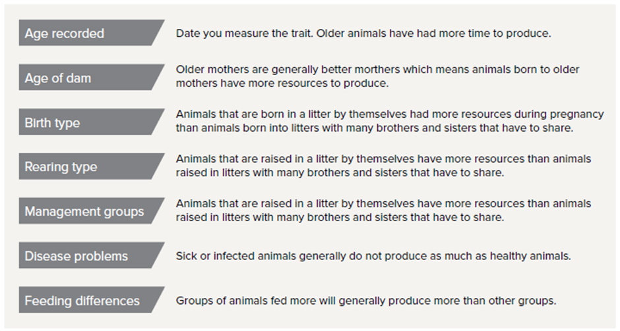Viewport: 620px width, 331px height.
Task: Click the description next to Birth type
Action: [389, 122]
